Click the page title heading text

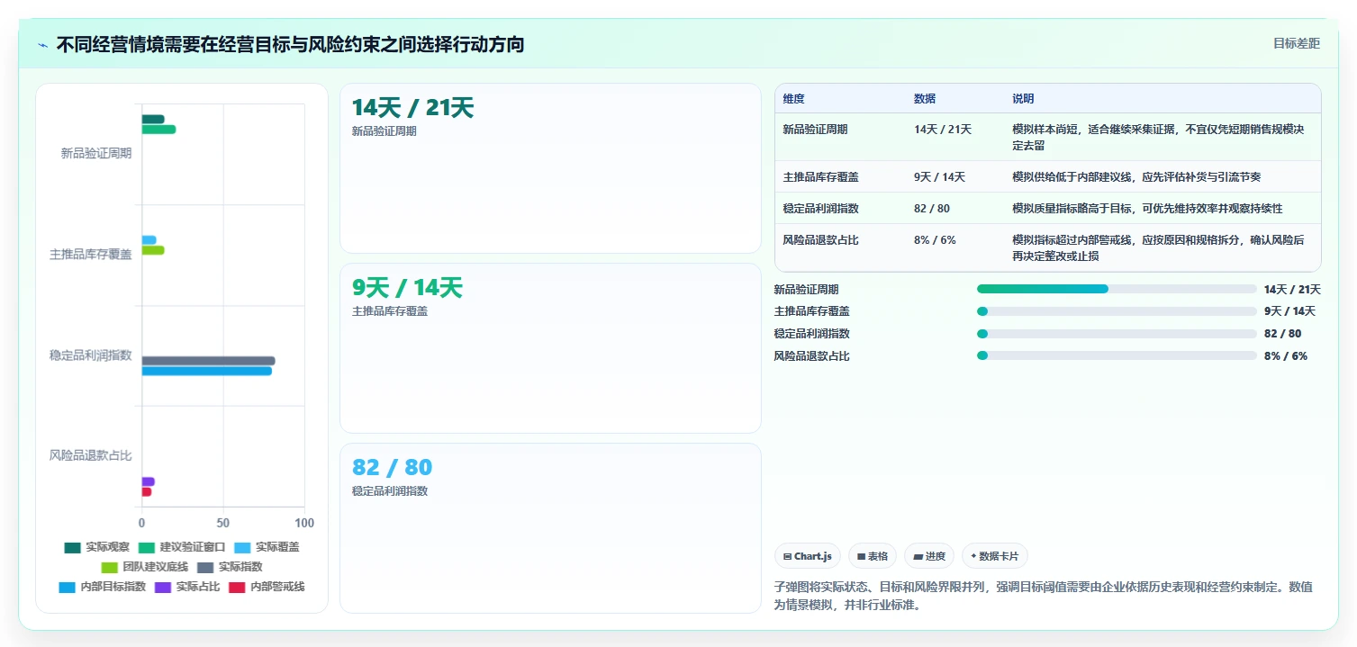pyautogui.click(x=290, y=44)
